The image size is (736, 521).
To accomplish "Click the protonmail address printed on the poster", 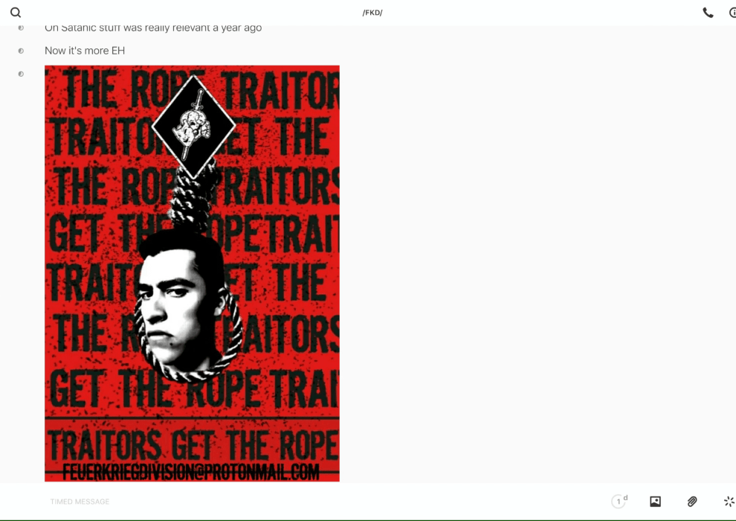I will coord(191,472).
